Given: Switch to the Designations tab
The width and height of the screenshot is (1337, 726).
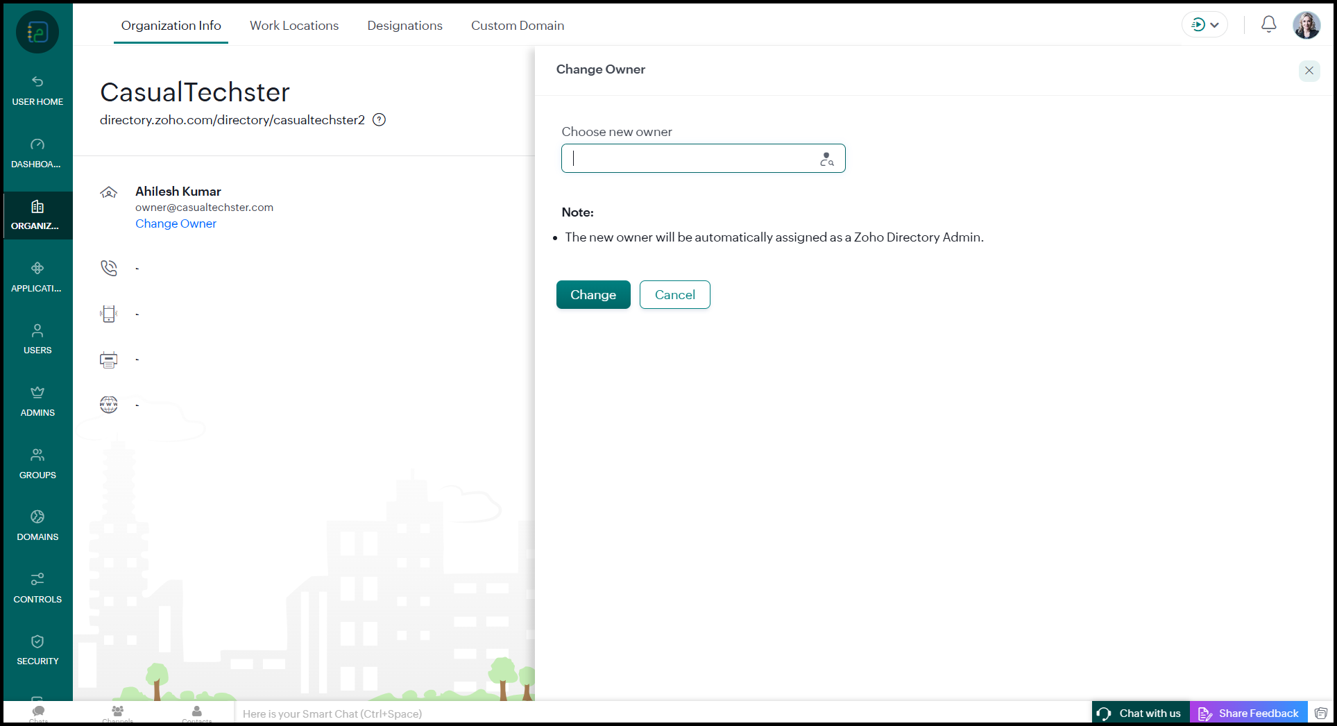Looking at the screenshot, I should (405, 26).
